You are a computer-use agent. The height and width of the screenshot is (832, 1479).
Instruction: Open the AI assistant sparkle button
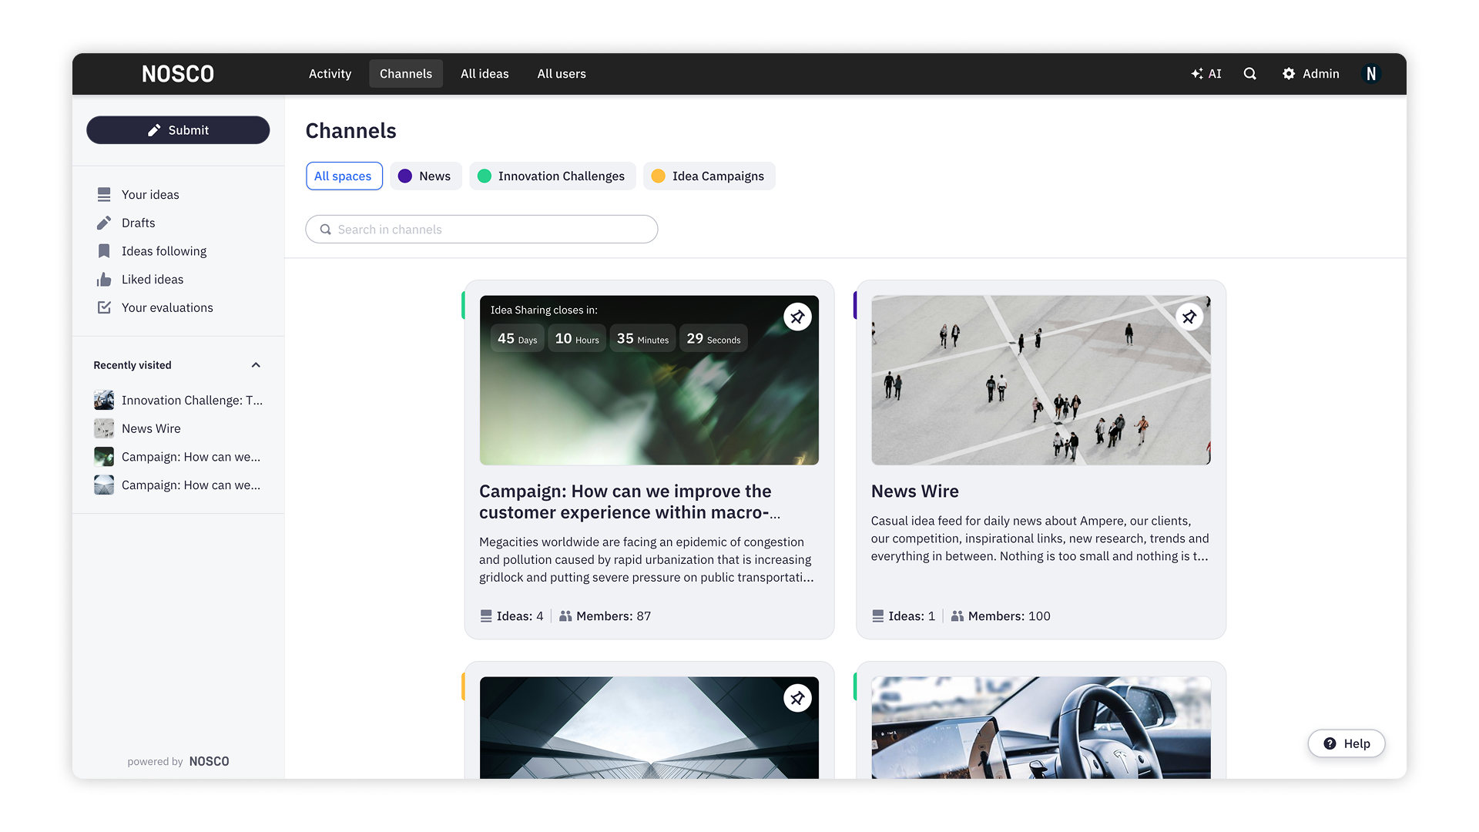coord(1206,74)
